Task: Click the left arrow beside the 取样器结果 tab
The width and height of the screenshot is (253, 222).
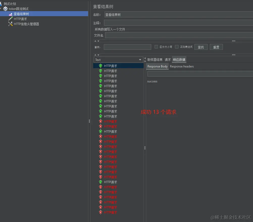Action: click(x=145, y=58)
